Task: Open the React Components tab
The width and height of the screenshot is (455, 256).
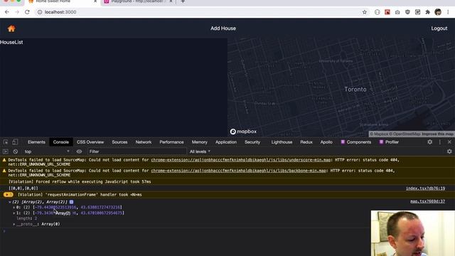Action: coord(356,142)
